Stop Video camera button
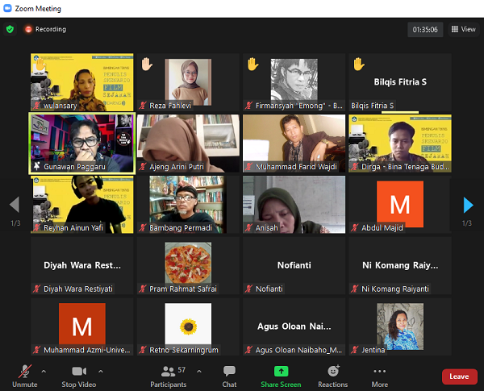This screenshot has height=391, width=484. [79, 376]
